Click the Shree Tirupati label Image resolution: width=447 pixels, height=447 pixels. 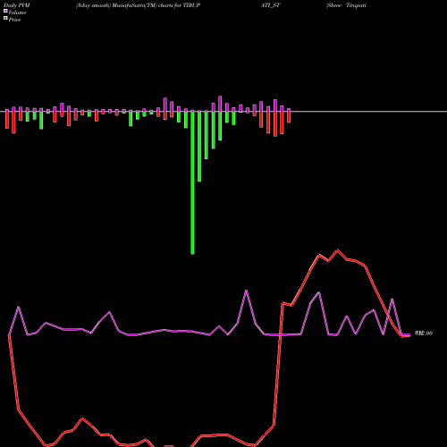(x=346, y=5)
